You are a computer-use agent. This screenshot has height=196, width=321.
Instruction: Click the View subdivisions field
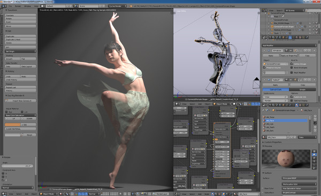[276, 97]
